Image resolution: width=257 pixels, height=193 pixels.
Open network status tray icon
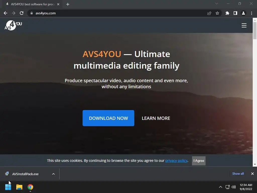(227, 187)
